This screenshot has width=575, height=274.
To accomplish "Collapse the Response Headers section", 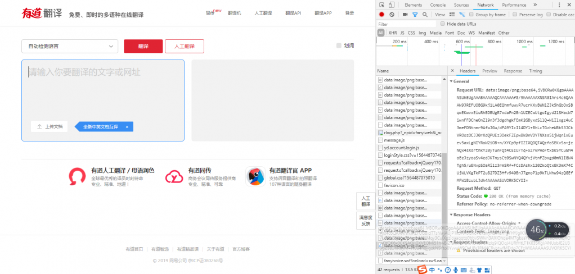I will click(452, 214).
